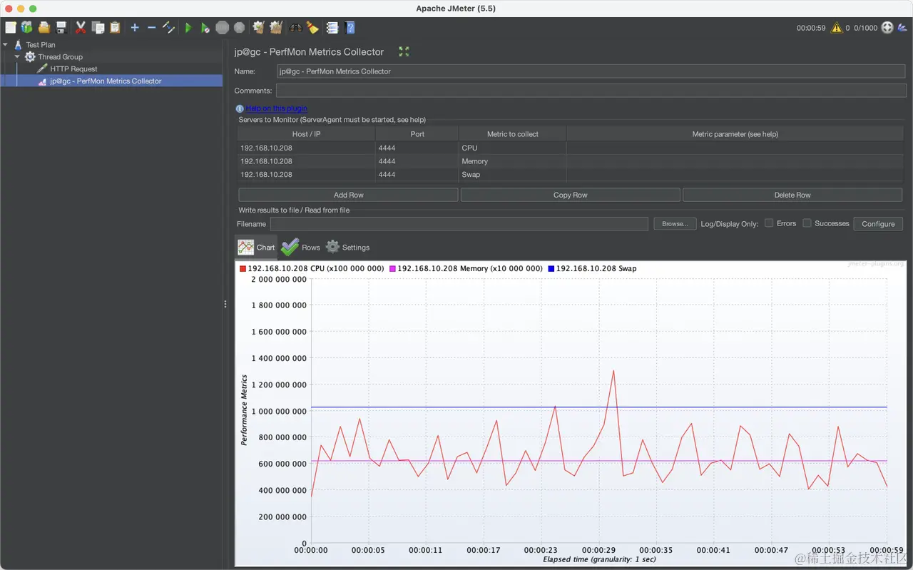Open the Templates icon in the toolbar

(27, 28)
